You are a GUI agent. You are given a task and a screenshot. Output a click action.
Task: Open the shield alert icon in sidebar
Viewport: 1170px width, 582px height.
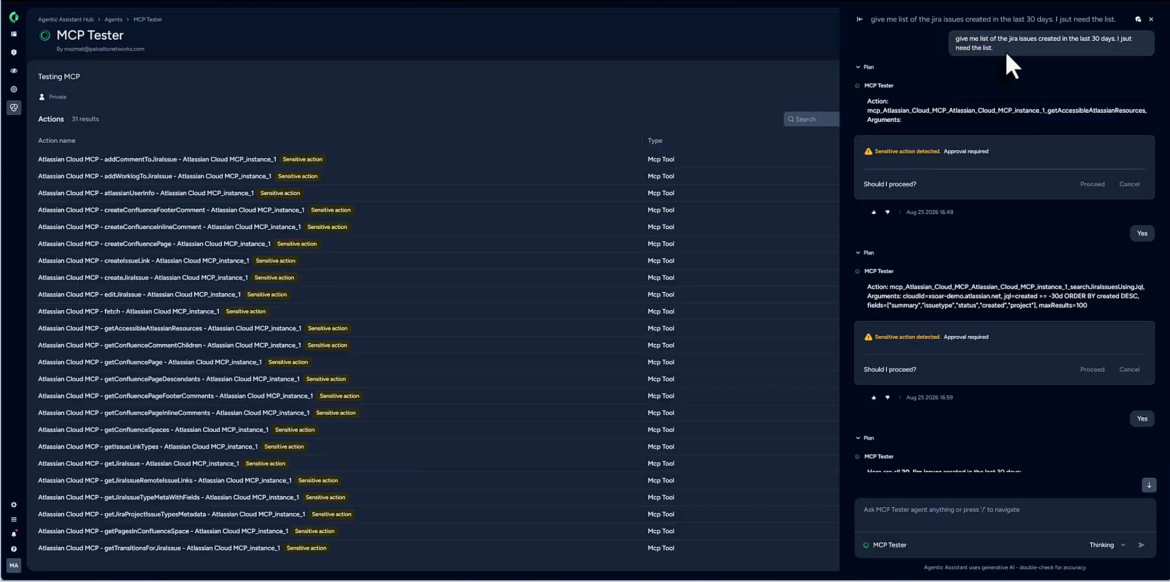14,52
